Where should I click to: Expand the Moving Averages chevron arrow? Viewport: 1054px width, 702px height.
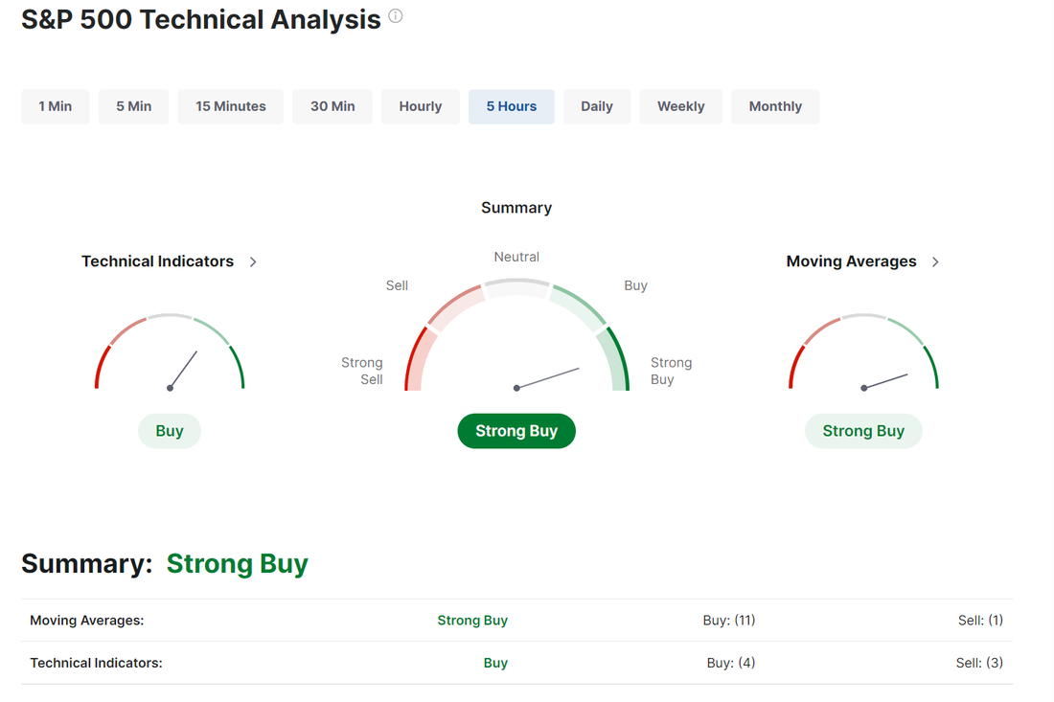point(936,262)
